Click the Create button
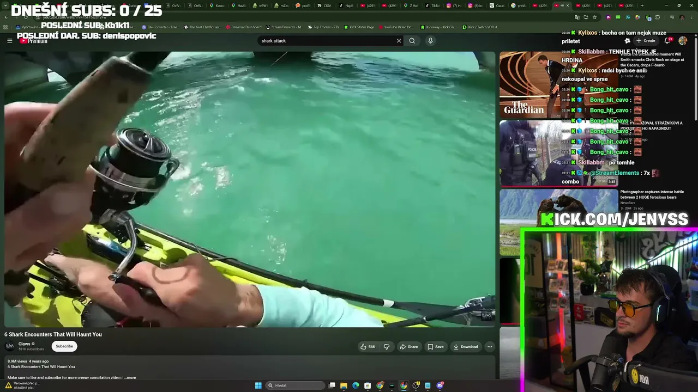 coord(646,41)
